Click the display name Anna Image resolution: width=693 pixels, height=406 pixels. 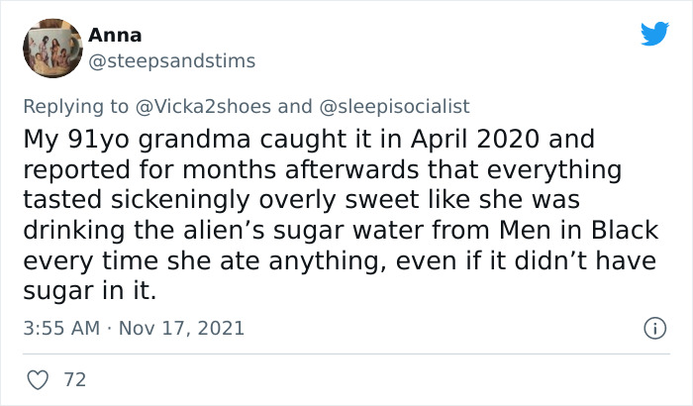pyautogui.click(x=115, y=35)
